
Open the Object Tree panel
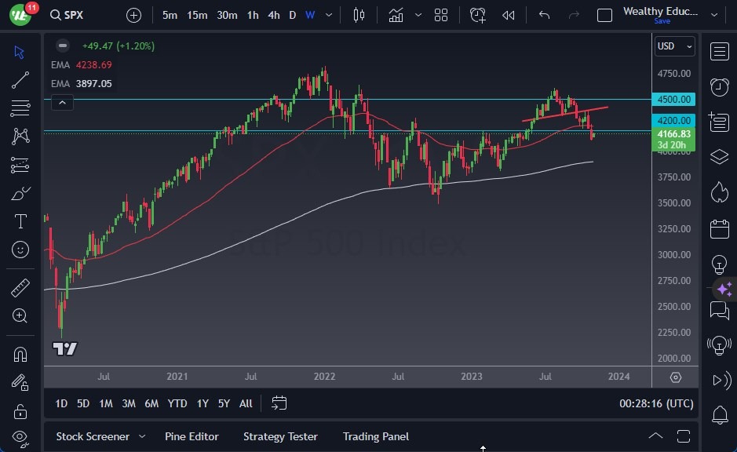click(x=719, y=157)
